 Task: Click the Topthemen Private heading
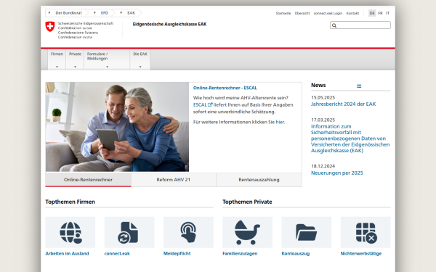click(x=247, y=202)
